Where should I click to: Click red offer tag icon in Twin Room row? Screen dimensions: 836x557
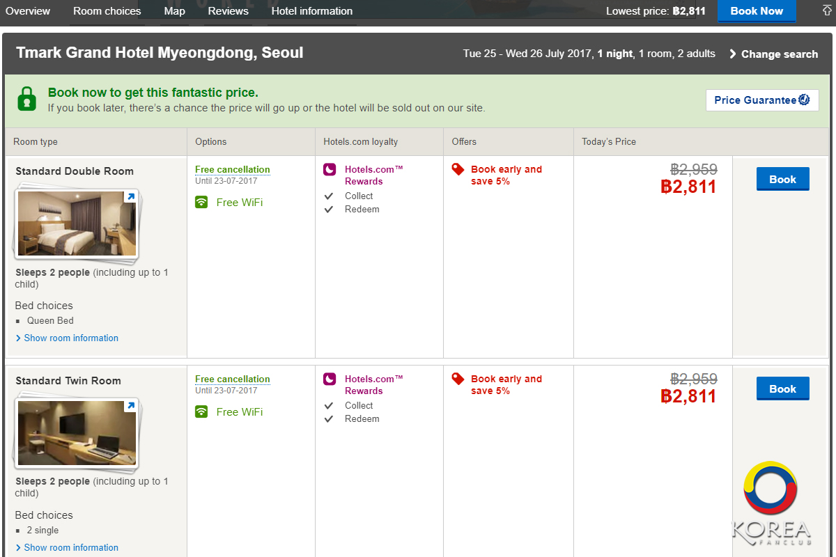click(x=458, y=379)
